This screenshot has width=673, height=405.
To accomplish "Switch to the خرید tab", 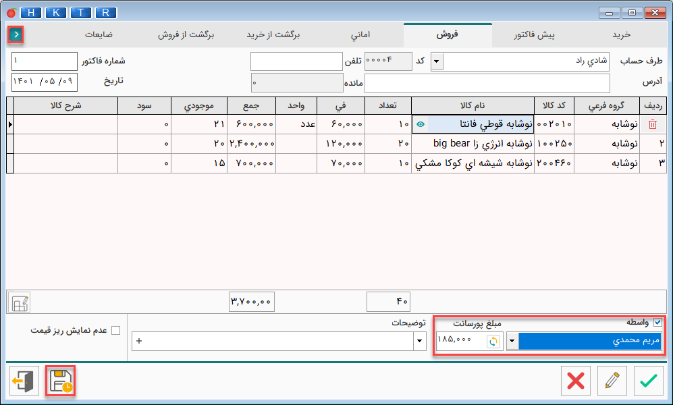I will 620,34.
